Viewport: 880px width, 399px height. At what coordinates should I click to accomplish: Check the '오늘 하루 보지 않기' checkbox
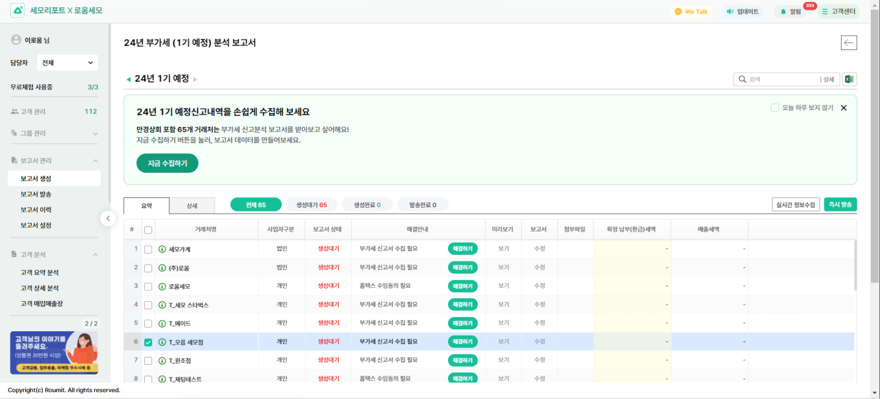(775, 108)
